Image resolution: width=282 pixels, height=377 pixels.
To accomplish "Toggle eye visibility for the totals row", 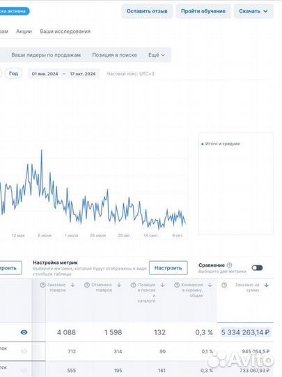I will click(x=24, y=332).
